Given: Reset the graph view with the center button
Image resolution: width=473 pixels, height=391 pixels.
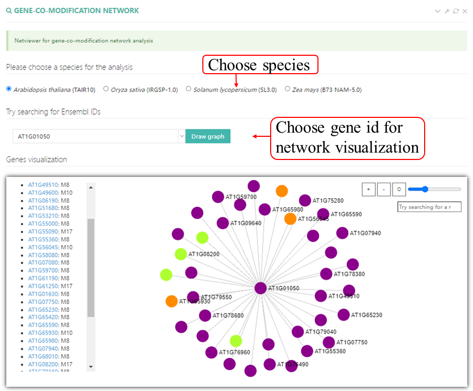Looking at the screenshot, I should point(399,189).
